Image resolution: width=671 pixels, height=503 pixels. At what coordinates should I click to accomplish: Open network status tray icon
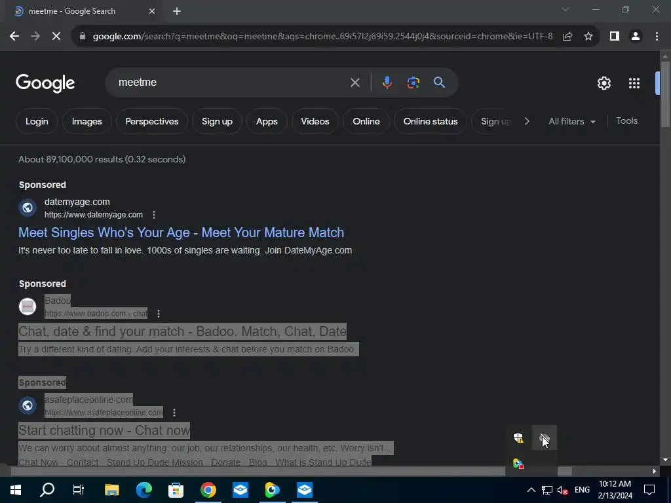tap(547, 490)
